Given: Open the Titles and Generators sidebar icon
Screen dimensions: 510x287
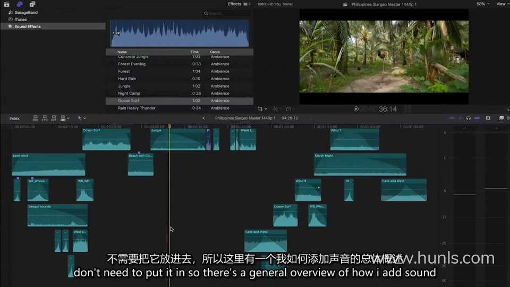Looking at the screenshot, I should pyautogui.click(x=32, y=4).
